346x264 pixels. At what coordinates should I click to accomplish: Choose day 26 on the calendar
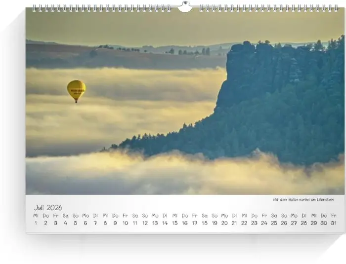coord(284,223)
